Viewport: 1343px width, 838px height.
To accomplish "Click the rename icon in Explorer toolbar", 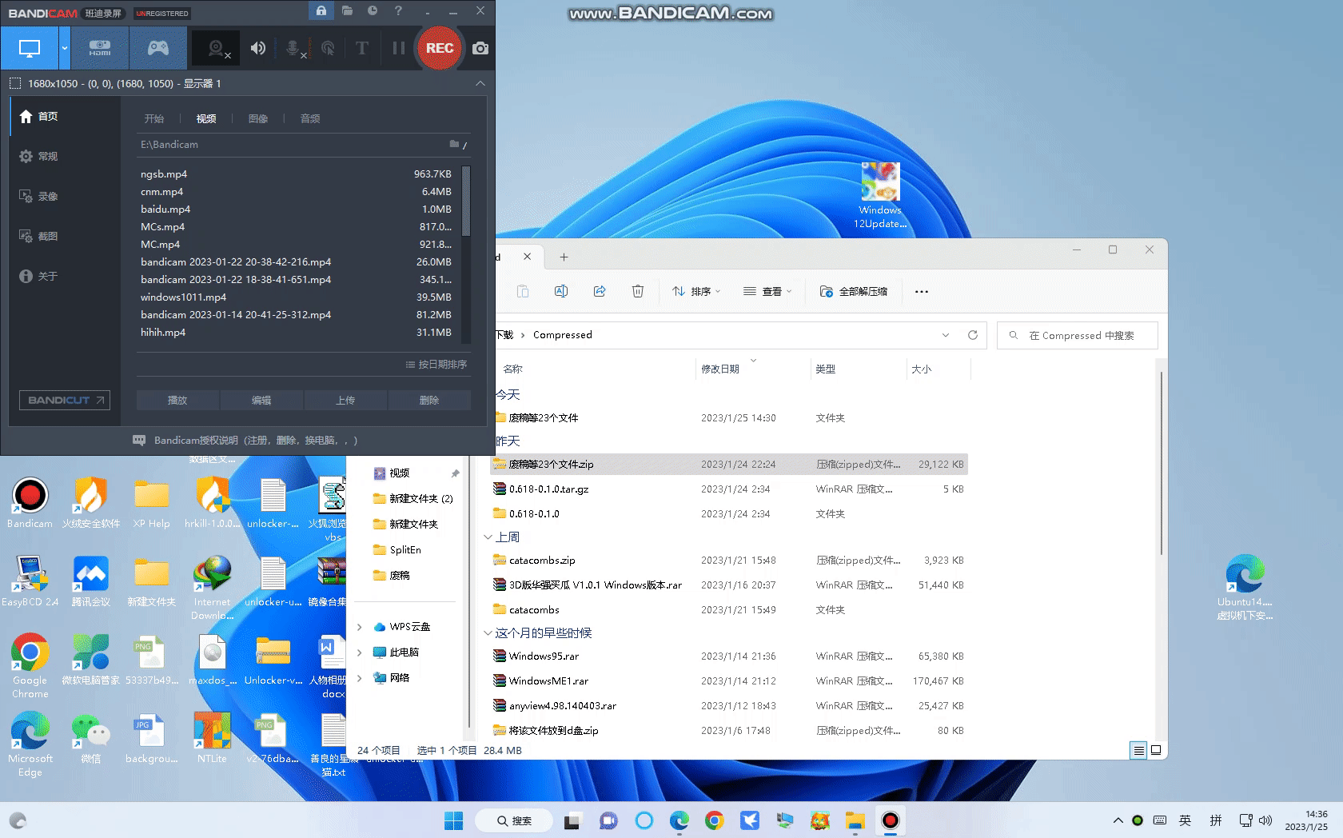I will click(x=561, y=292).
